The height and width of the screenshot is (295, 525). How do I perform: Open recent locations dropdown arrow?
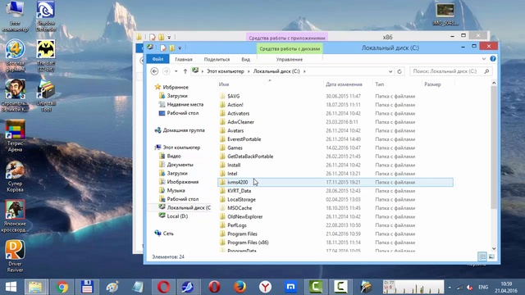coord(176,71)
